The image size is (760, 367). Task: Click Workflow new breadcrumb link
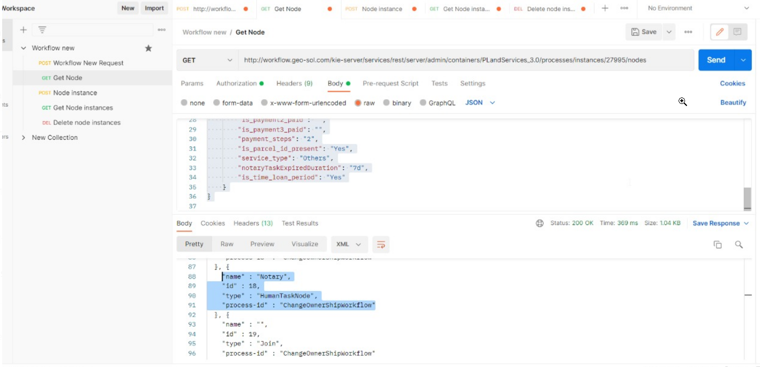click(204, 32)
